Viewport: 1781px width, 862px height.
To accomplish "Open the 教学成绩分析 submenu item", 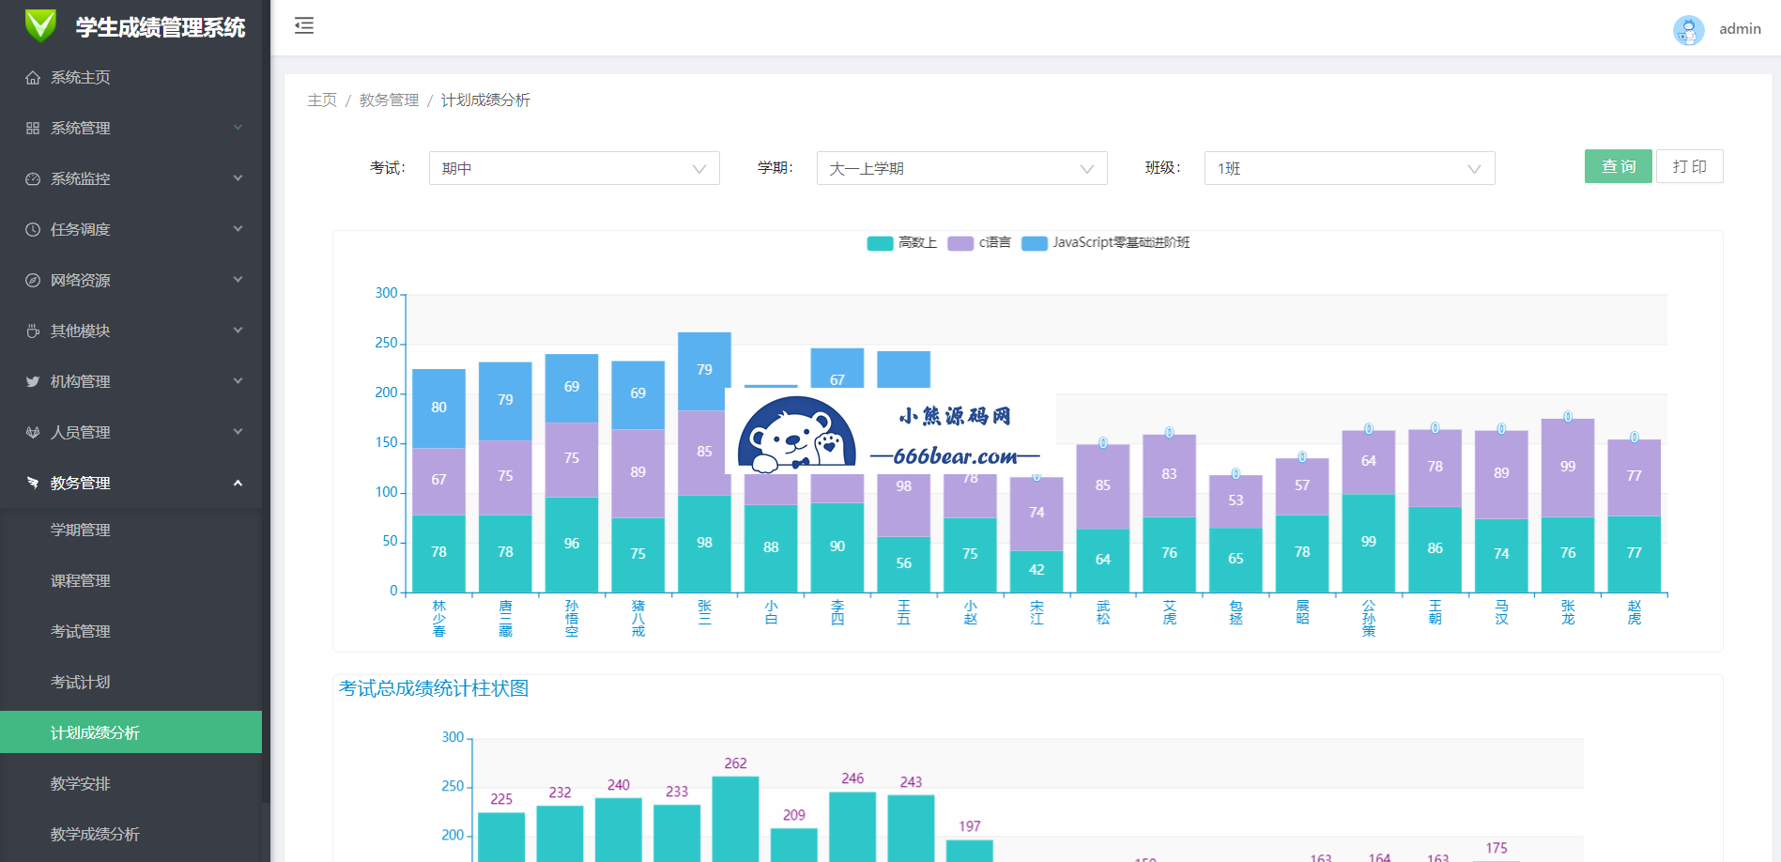I will click(131, 835).
